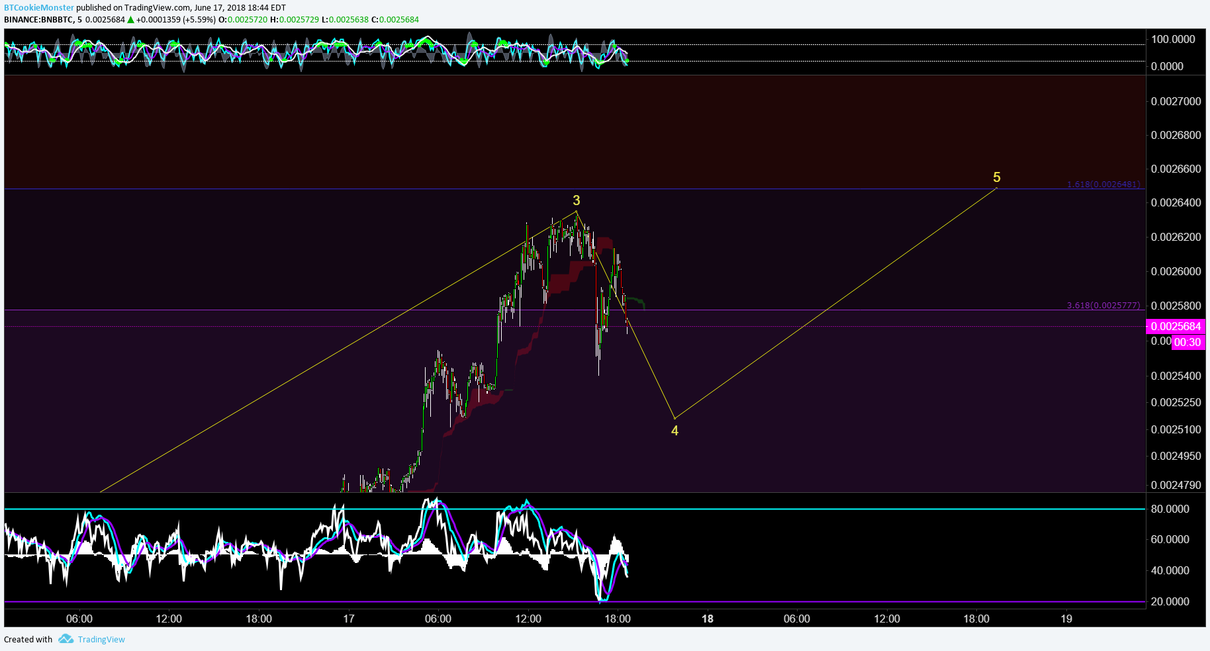Click the 0.0025800 price axis label
The image size is (1210, 651).
pos(1176,306)
